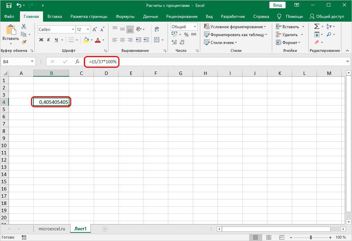This screenshot has height=241, width=352.
Task: Click the Wrap Text icon
Action: coord(157,30)
